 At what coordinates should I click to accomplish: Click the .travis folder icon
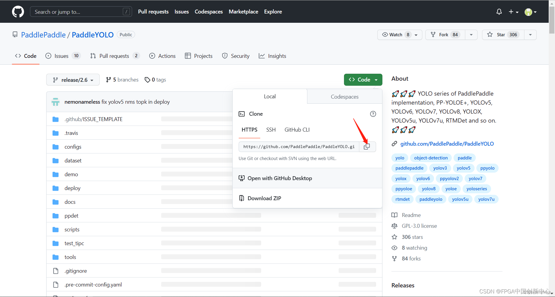click(x=56, y=133)
